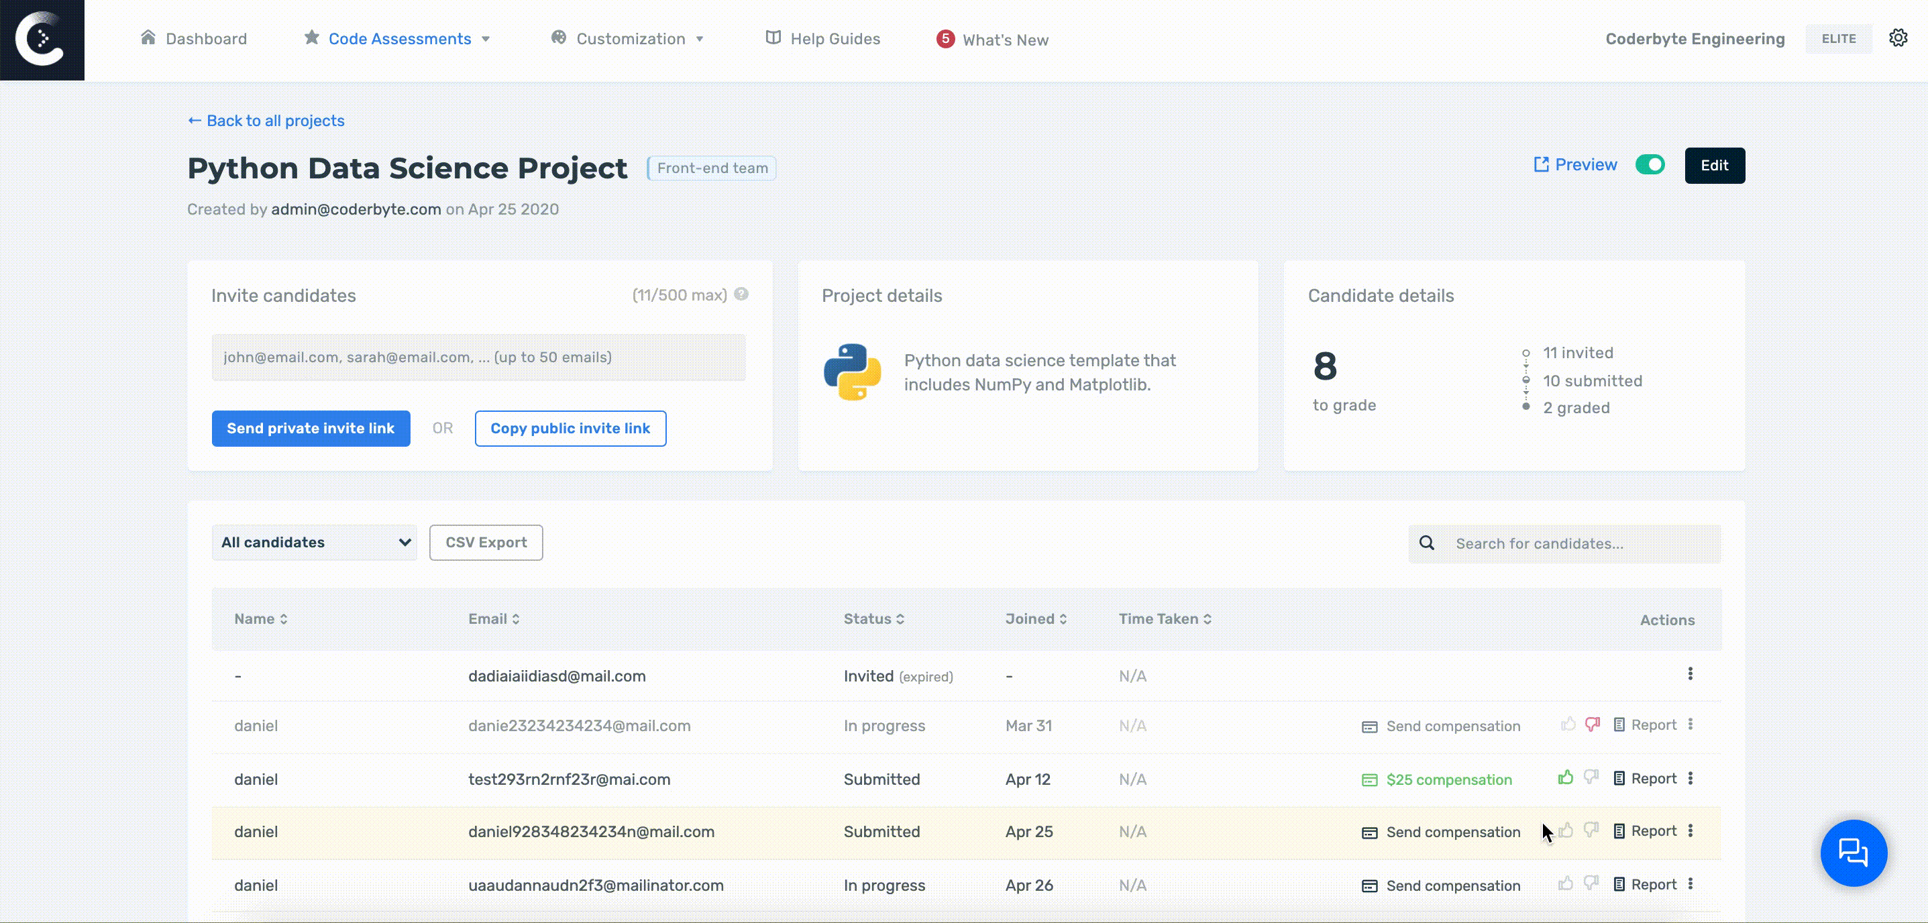Click the admin@coderbyte.com creator email
Image resolution: width=1928 pixels, height=923 pixels.
point(356,209)
